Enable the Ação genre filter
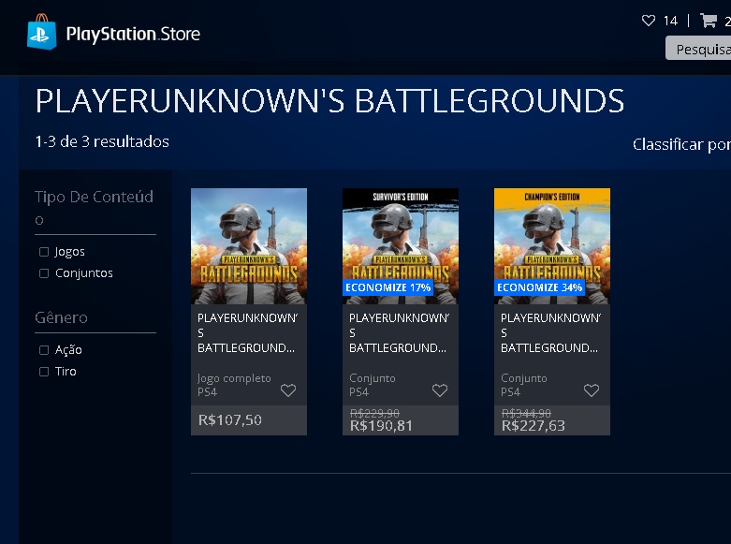 tap(44, 350)
